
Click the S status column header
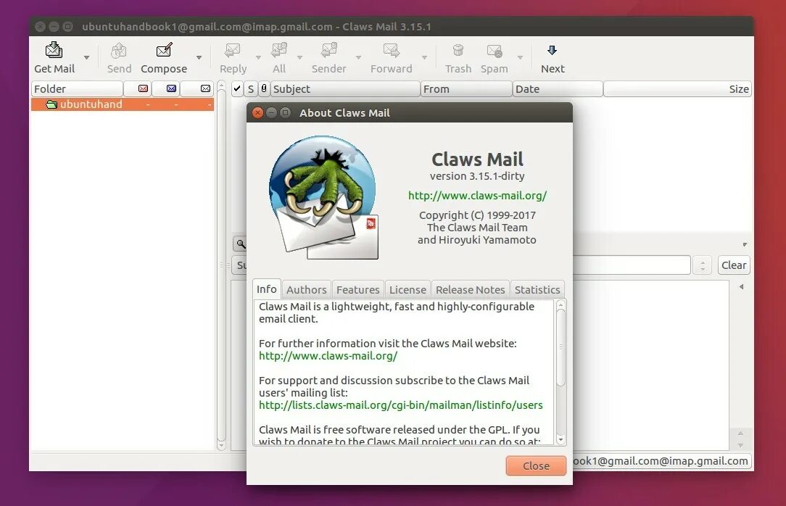tap(250, 88)
